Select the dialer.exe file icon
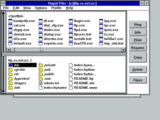Viewport: 160px width, 120px height. click(40, 30)
